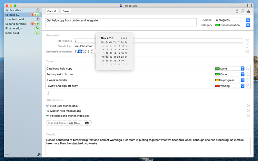
Task: Select Favorites in the sidebar
Action: 23,10
